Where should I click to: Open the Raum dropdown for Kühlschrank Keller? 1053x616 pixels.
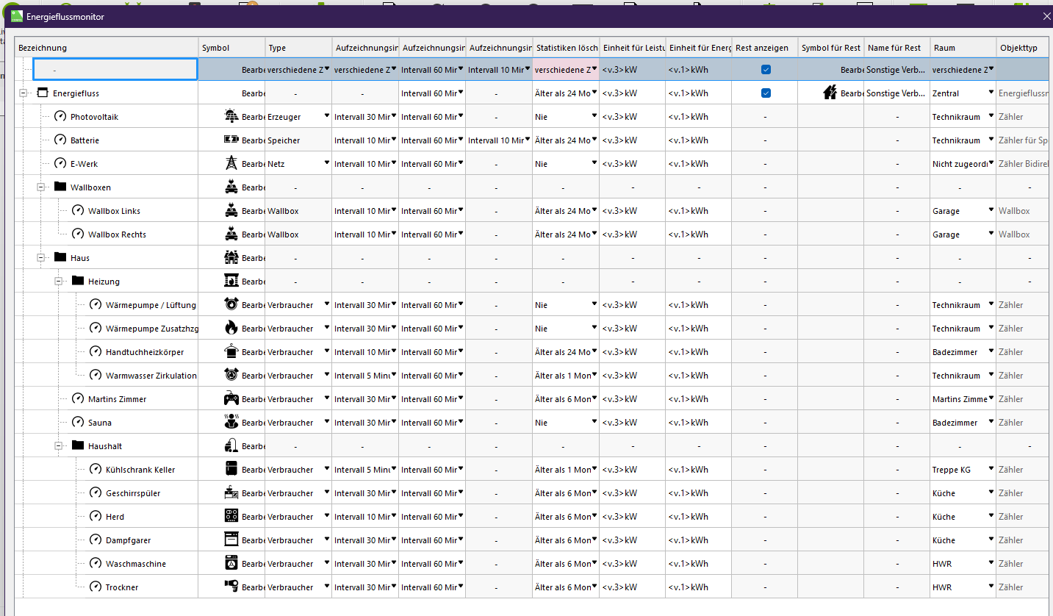(991, 469)
